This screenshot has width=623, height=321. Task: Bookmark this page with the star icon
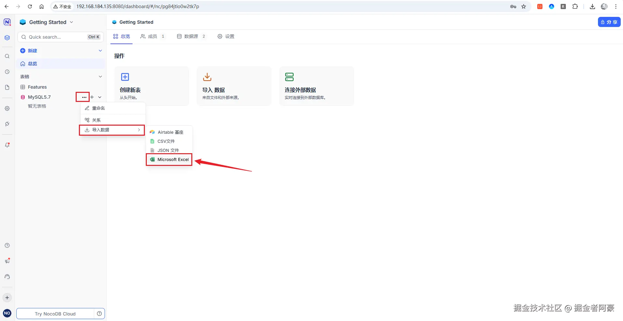coord(524,6)
